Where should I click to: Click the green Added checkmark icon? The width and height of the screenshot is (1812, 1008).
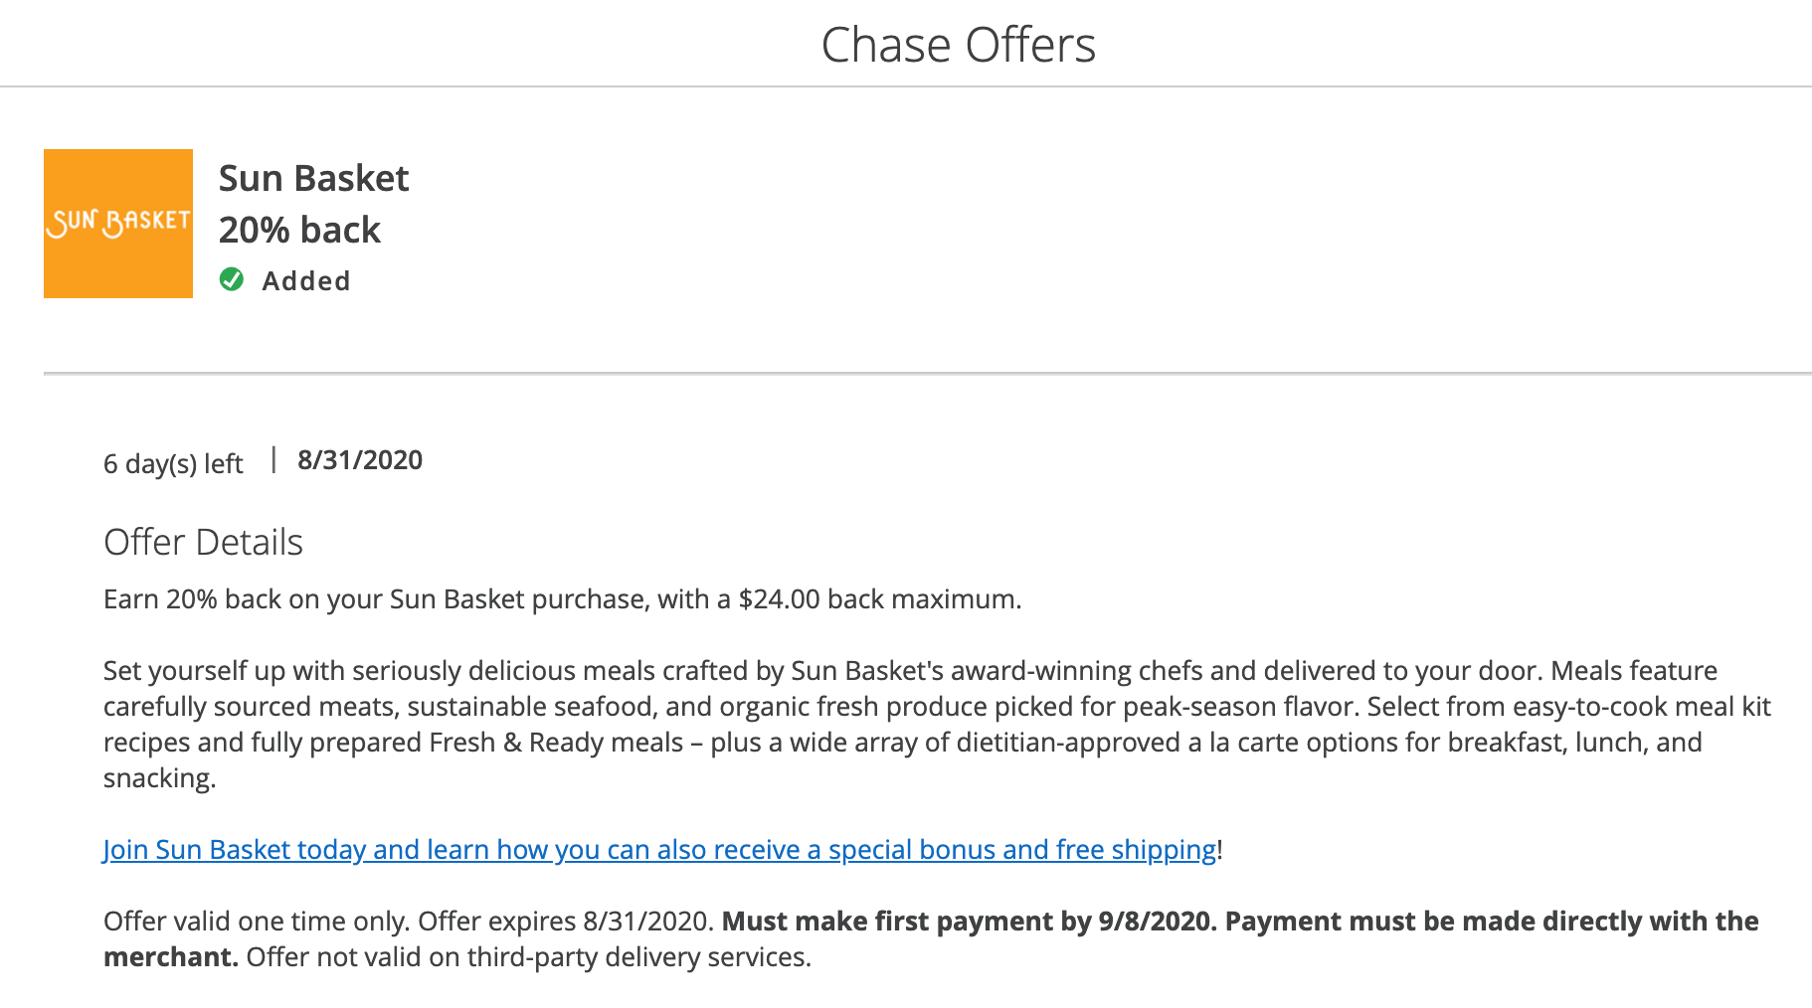232,280
